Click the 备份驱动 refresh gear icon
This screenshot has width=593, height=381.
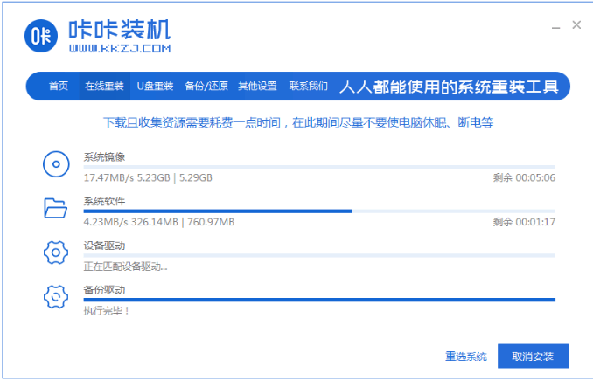point(56,297)
